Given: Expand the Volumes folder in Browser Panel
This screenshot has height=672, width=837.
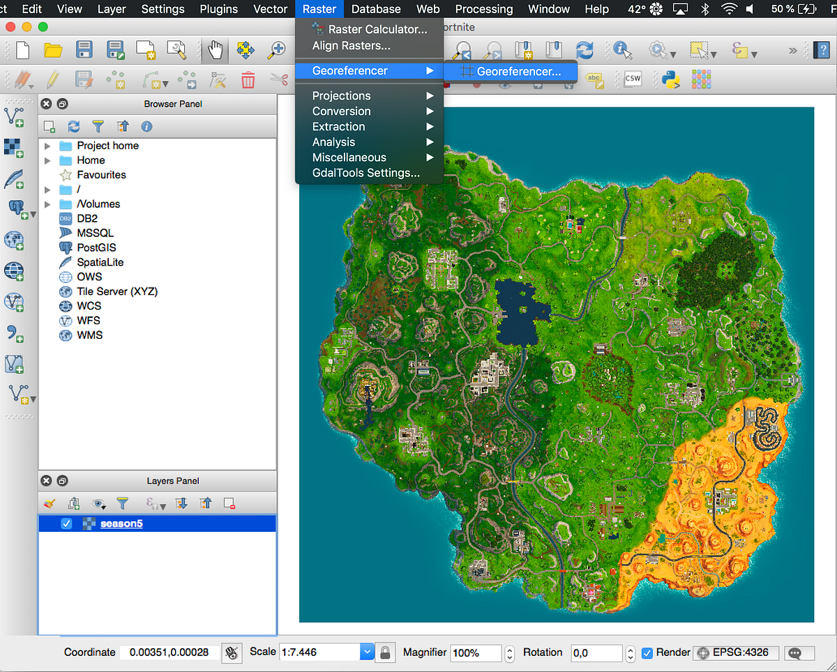Looking at the screenshot, I should (x=48, y=204).
